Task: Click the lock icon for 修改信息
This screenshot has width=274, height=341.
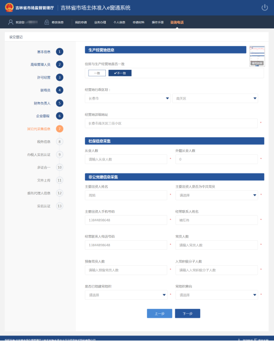Action: pos(46,22)
